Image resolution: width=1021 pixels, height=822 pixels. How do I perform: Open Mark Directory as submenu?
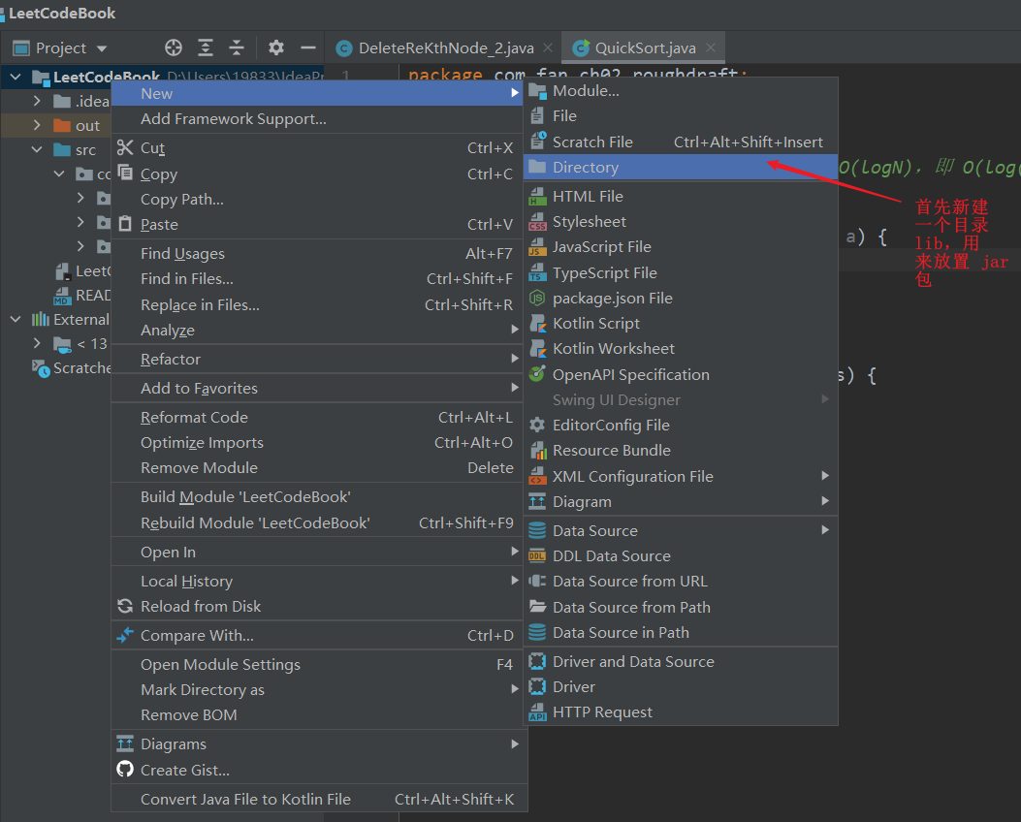(x=319, y=689)
